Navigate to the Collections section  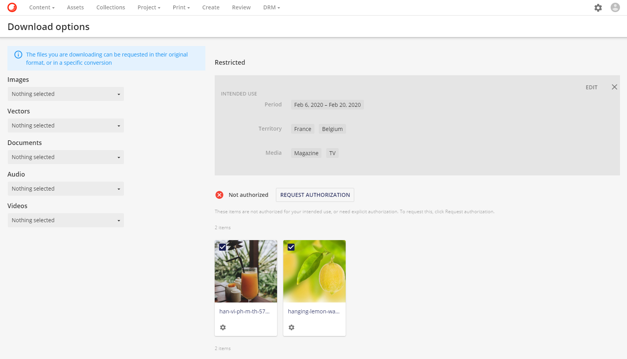(110, 7)
